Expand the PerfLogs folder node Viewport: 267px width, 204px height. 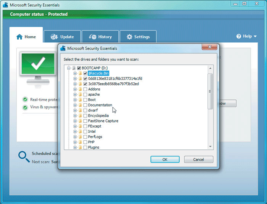pyautogui.click(x=75, y=137)
